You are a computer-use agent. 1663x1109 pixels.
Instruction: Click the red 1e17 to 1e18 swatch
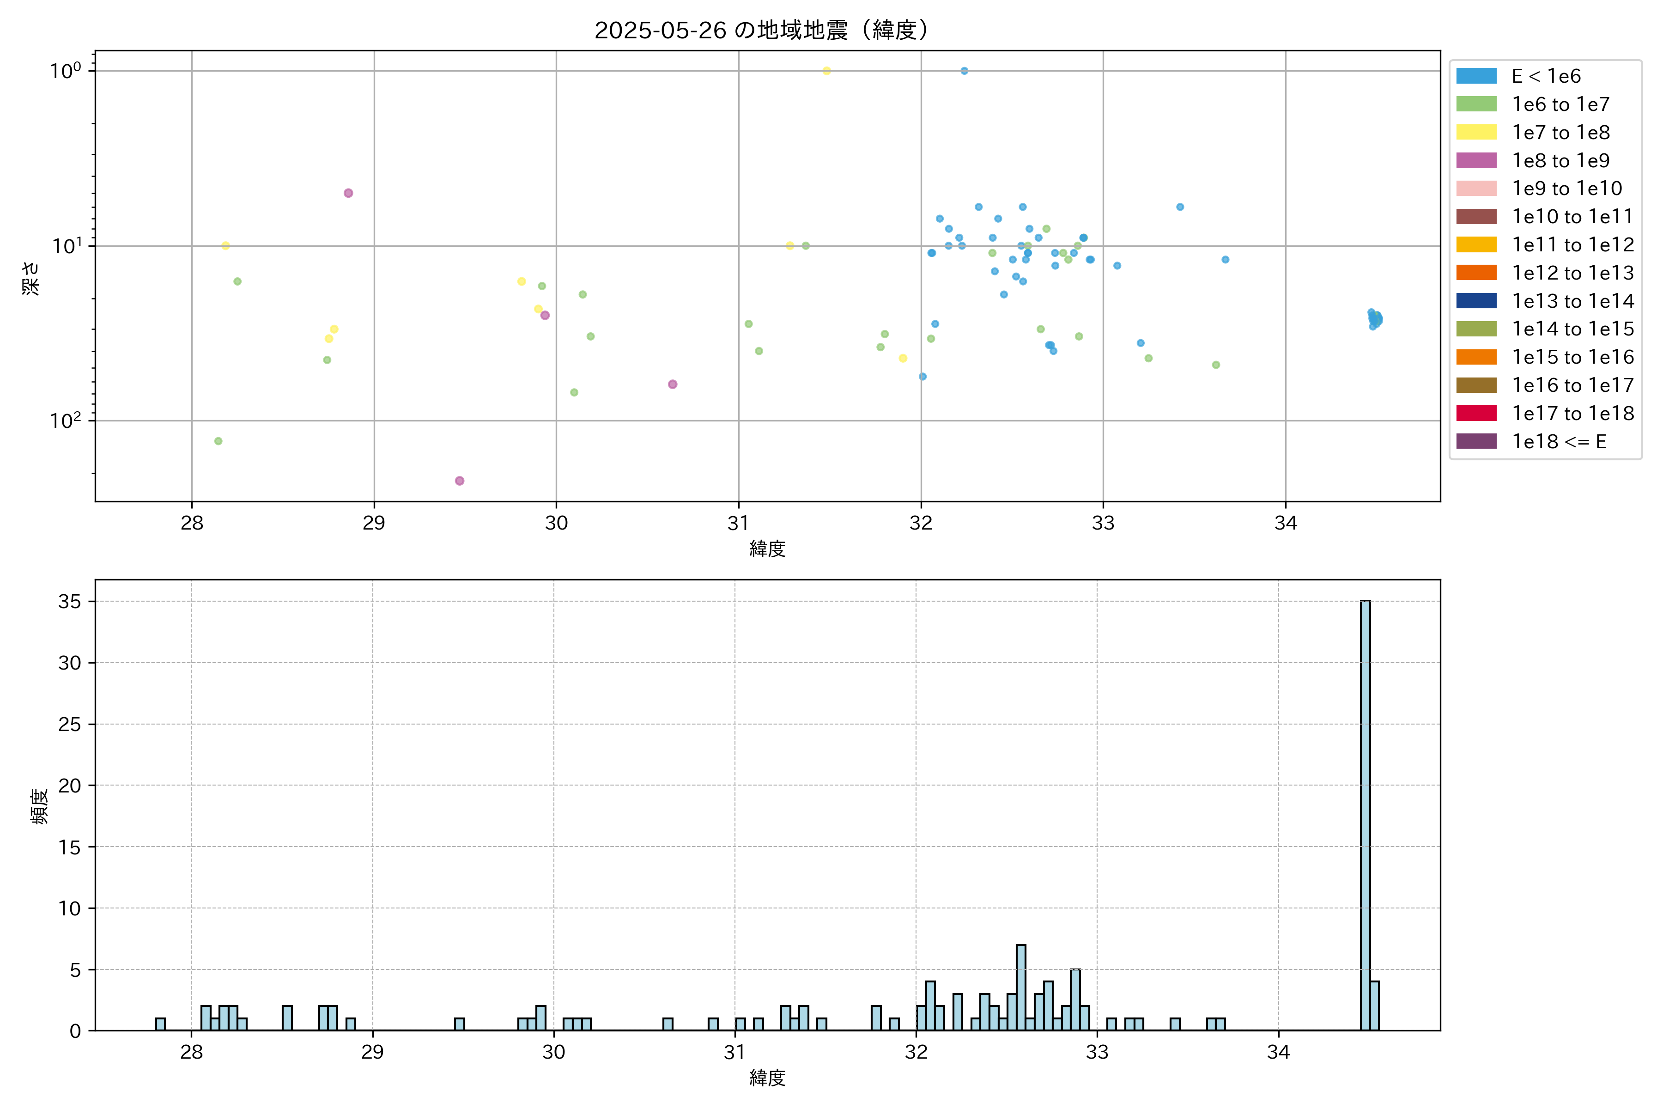[1475, 413]
